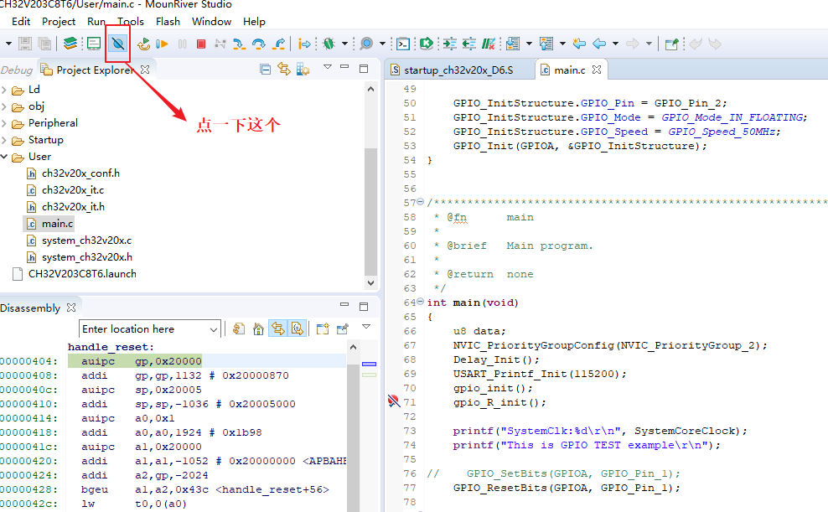Click the Resume debug icon
Screen dimensions: 828x512
click(163, 44)
